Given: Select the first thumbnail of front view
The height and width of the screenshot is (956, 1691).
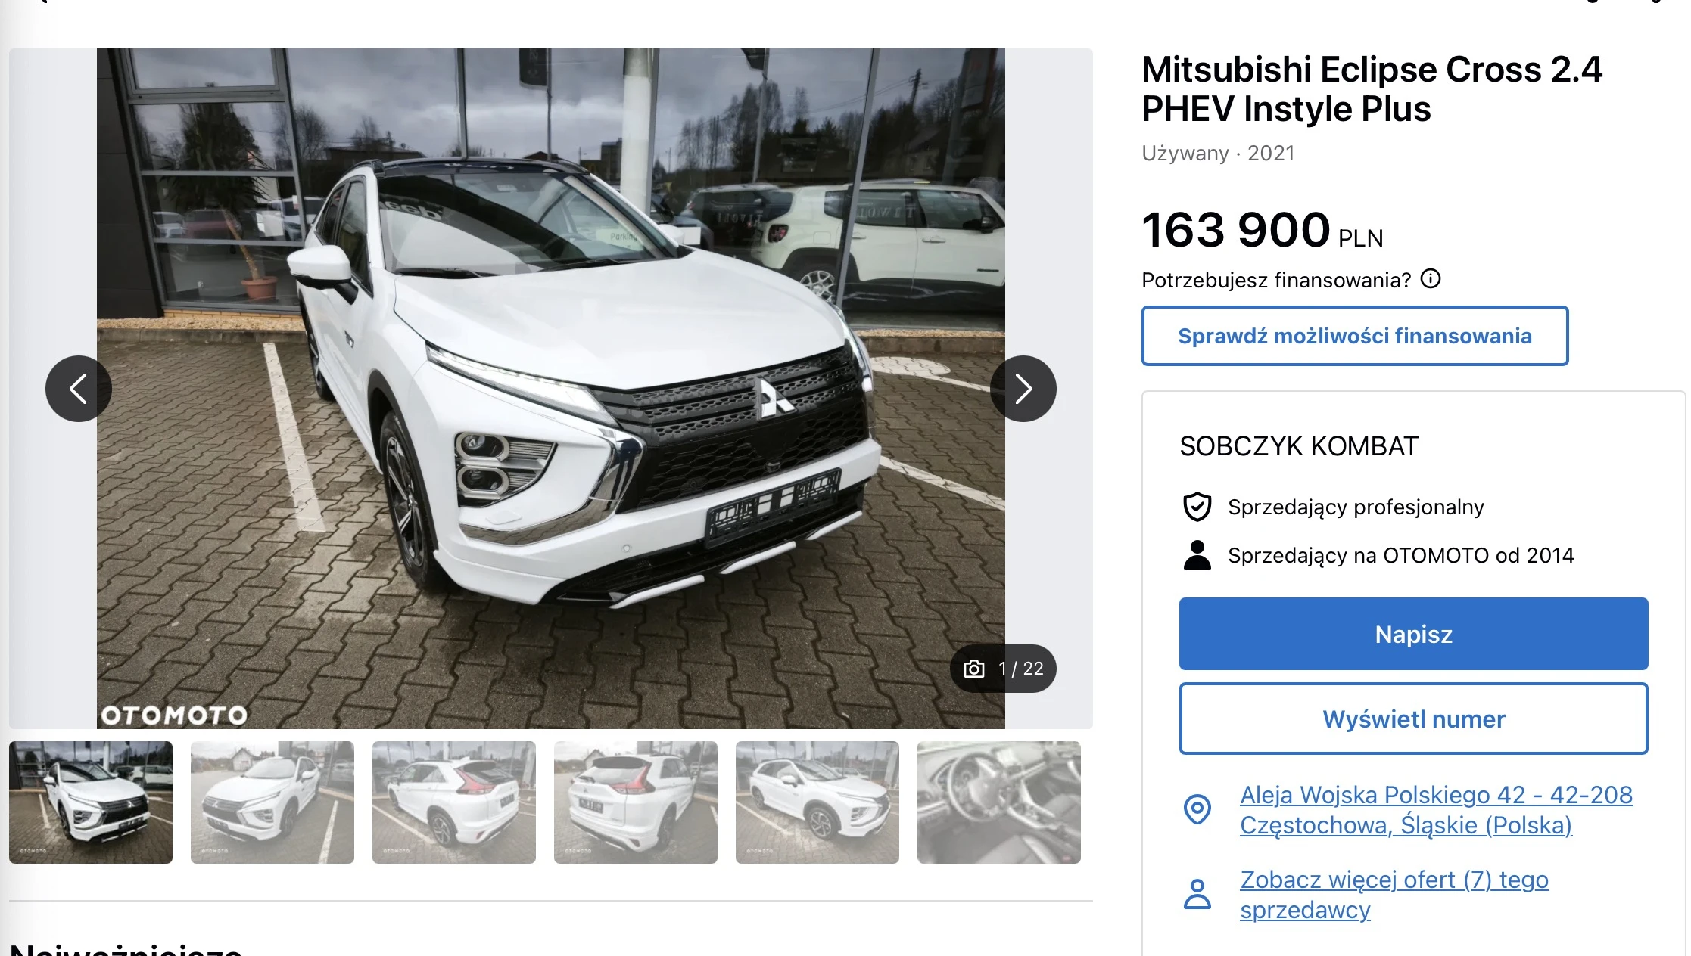Looking at the screenshot, I should (91, 802).
